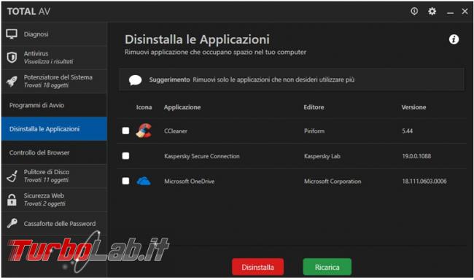This screenshot has width=474, height=280.
Task: Minimize the Total AV window
Action: (450, 12)
